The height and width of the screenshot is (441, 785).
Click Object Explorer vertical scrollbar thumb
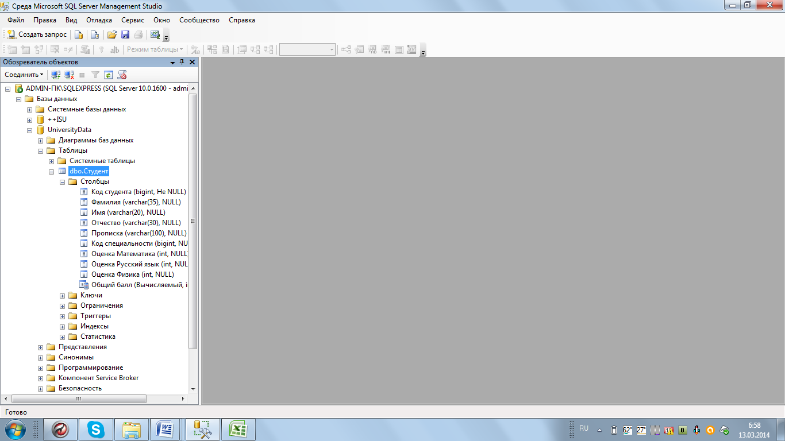193,221
